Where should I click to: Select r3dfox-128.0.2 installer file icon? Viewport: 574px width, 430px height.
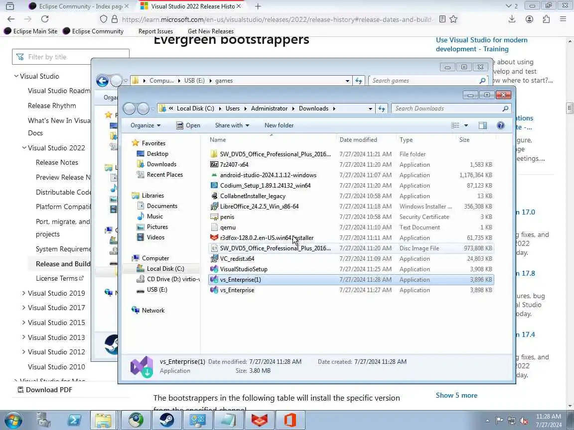tap(214, 238)
